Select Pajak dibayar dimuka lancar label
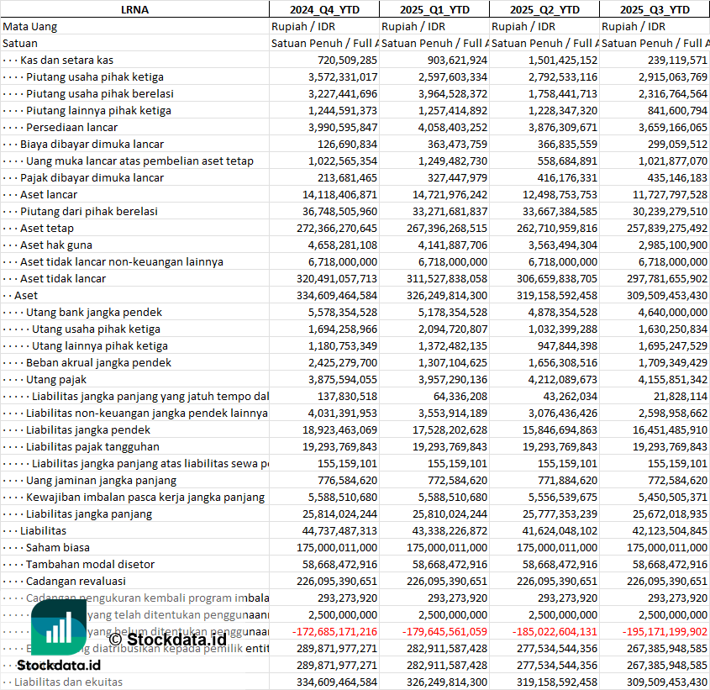Screen dimensions: 710x690 point(92,177)
